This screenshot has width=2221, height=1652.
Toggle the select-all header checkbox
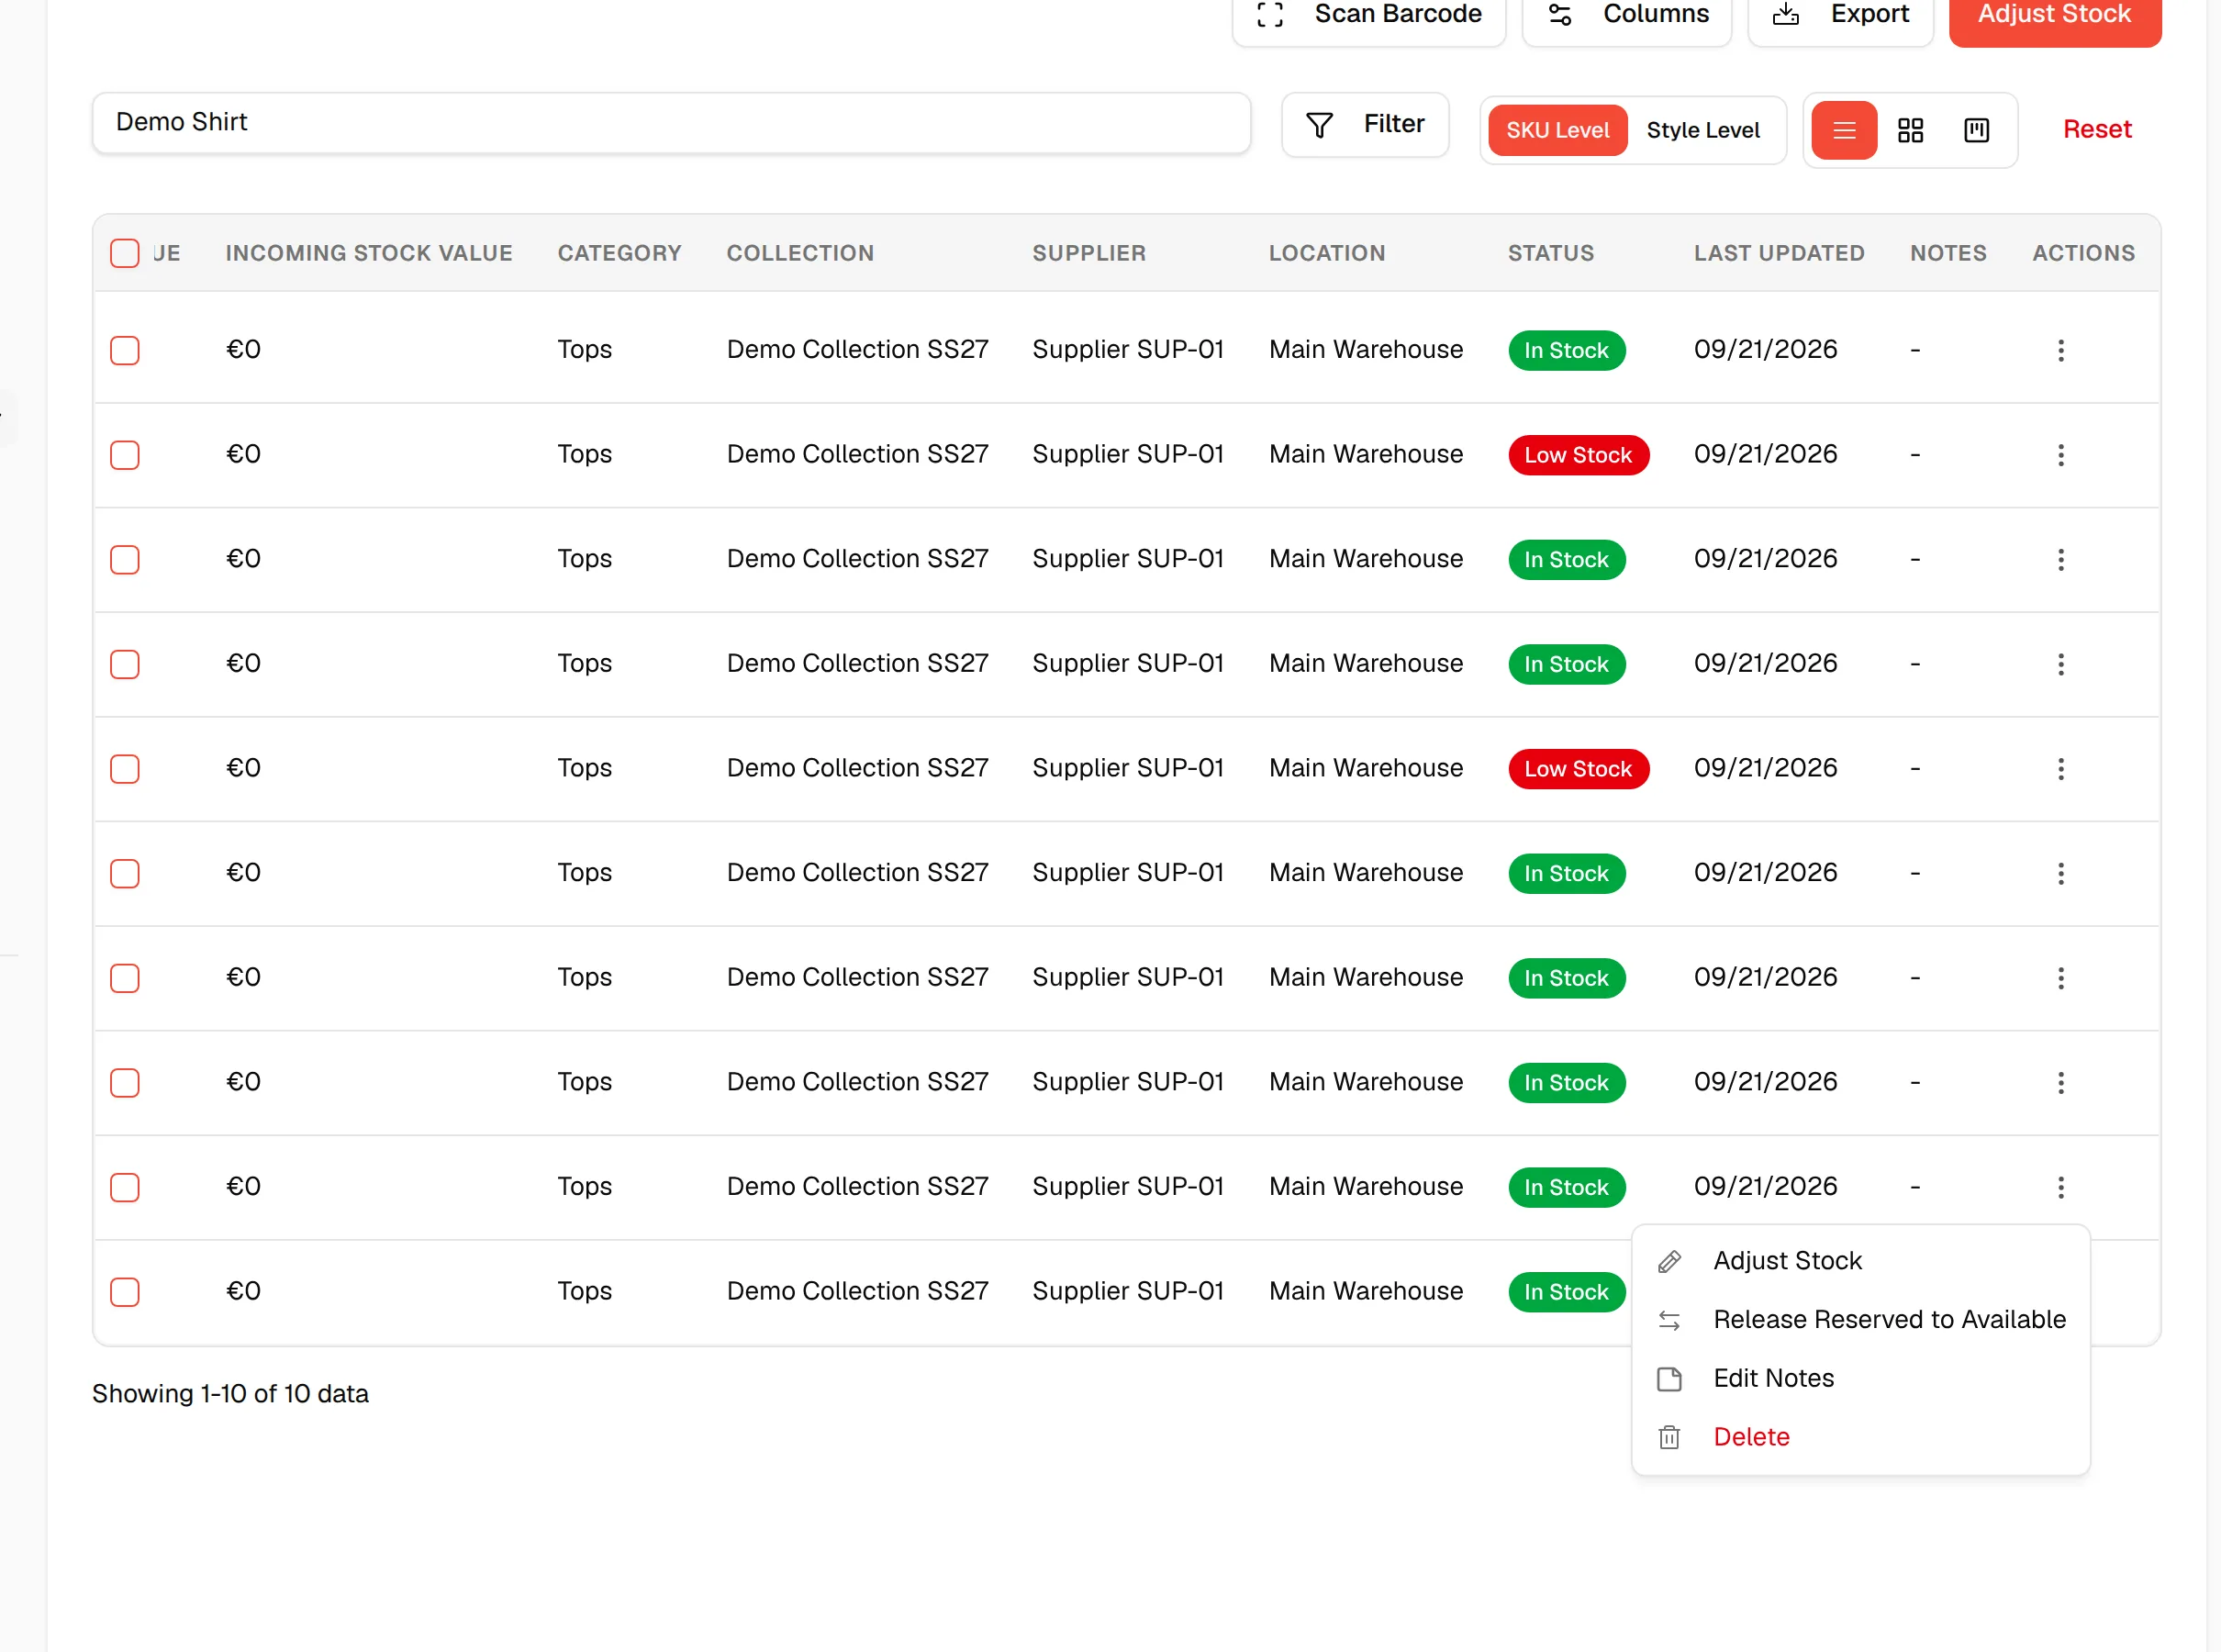(x=125, y=253)
